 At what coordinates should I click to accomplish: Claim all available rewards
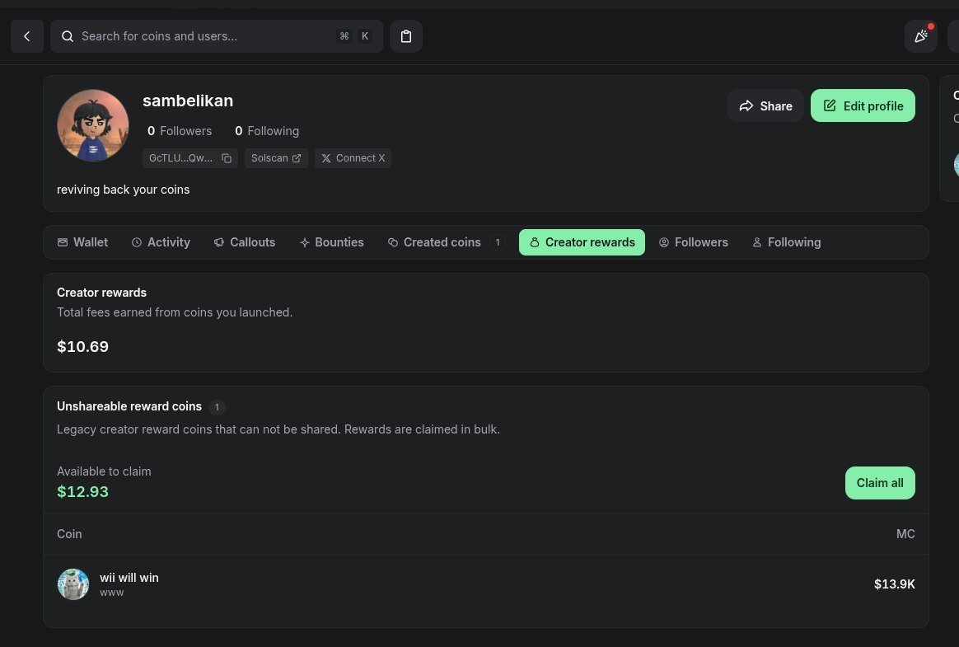(880, 483)
